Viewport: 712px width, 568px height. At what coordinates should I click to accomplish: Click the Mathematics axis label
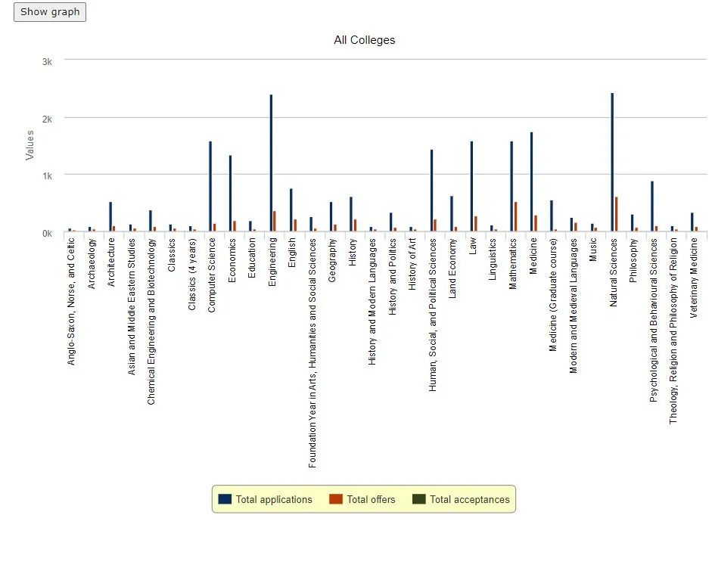pos(513,264)
